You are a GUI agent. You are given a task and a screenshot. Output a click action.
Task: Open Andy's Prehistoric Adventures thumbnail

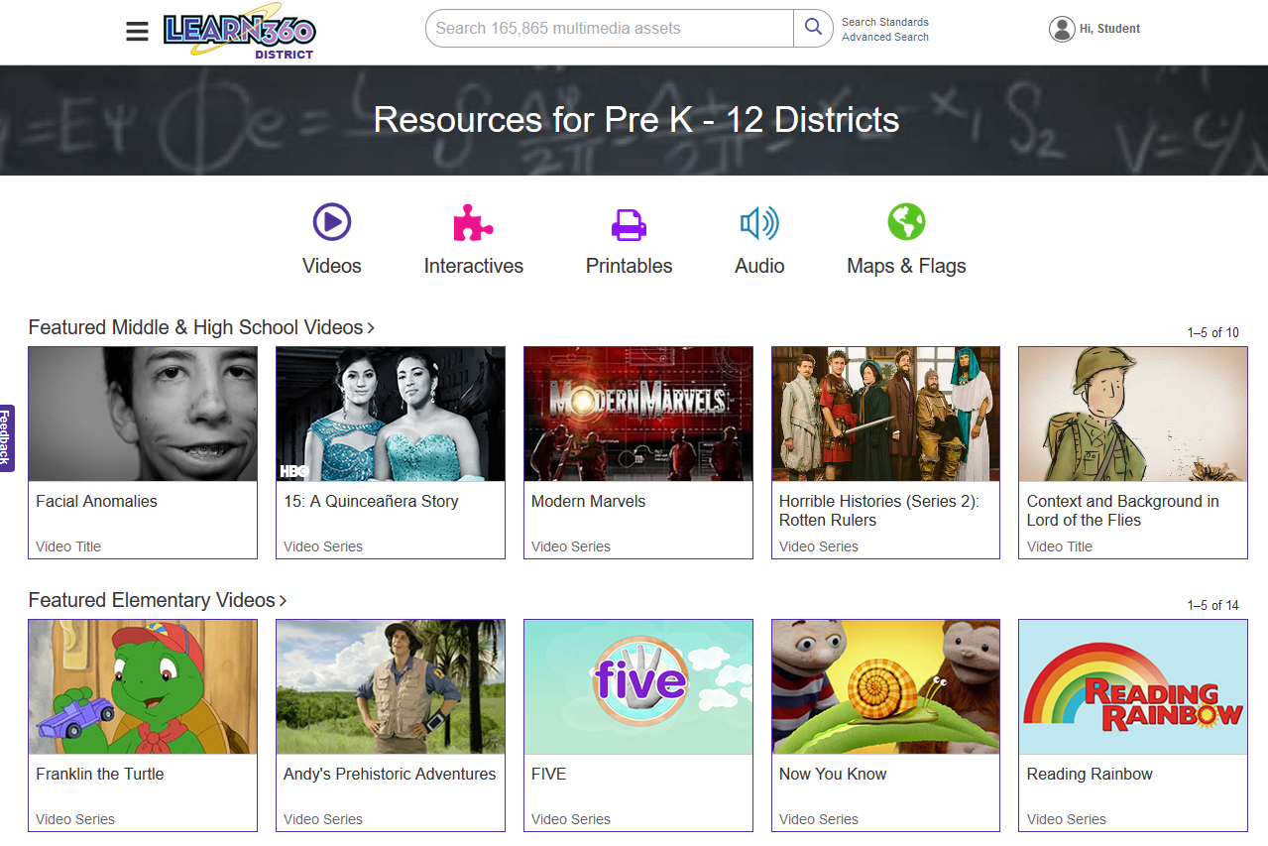click(391, 686)
